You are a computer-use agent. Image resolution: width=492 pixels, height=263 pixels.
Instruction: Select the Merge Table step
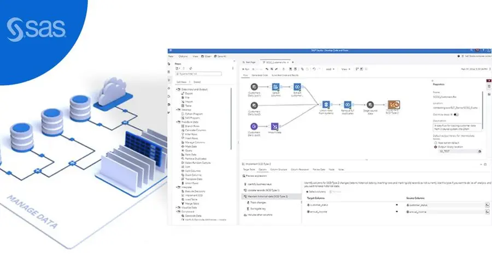point(190,204)
